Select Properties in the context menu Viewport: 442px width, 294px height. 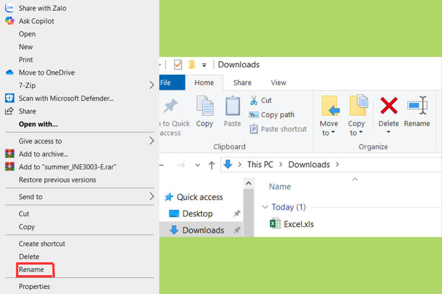pos(34,286)
